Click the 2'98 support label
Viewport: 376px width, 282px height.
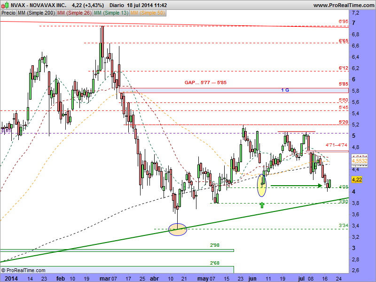click(215, 245)
